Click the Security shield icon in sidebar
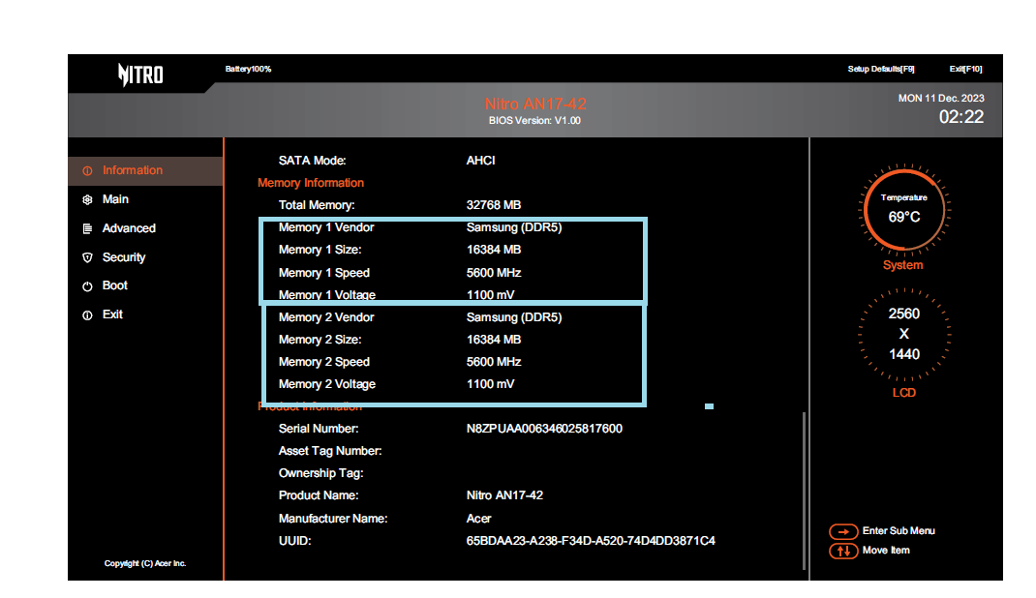 (87, 257)
